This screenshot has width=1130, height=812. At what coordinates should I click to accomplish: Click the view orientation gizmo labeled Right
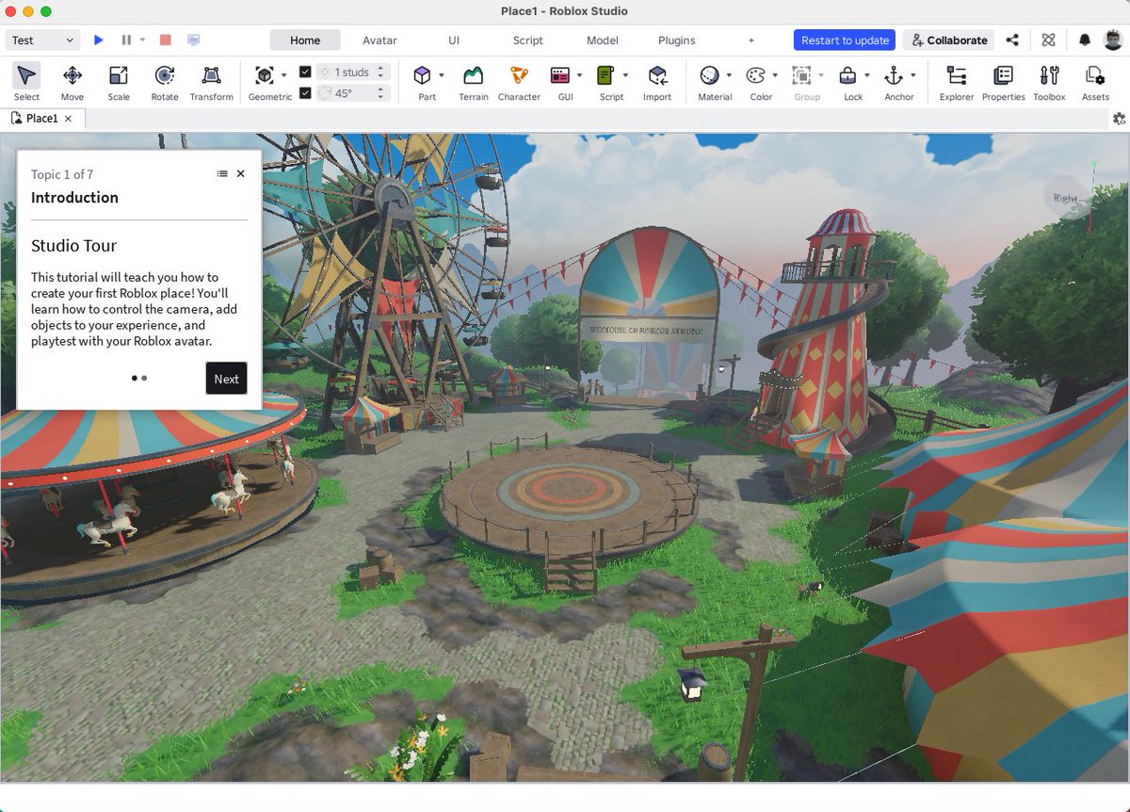1066,198
